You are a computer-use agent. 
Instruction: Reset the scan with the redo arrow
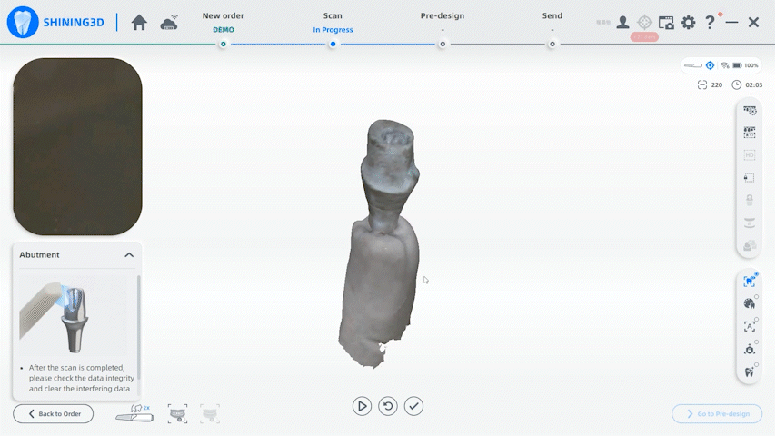[388, 406]
